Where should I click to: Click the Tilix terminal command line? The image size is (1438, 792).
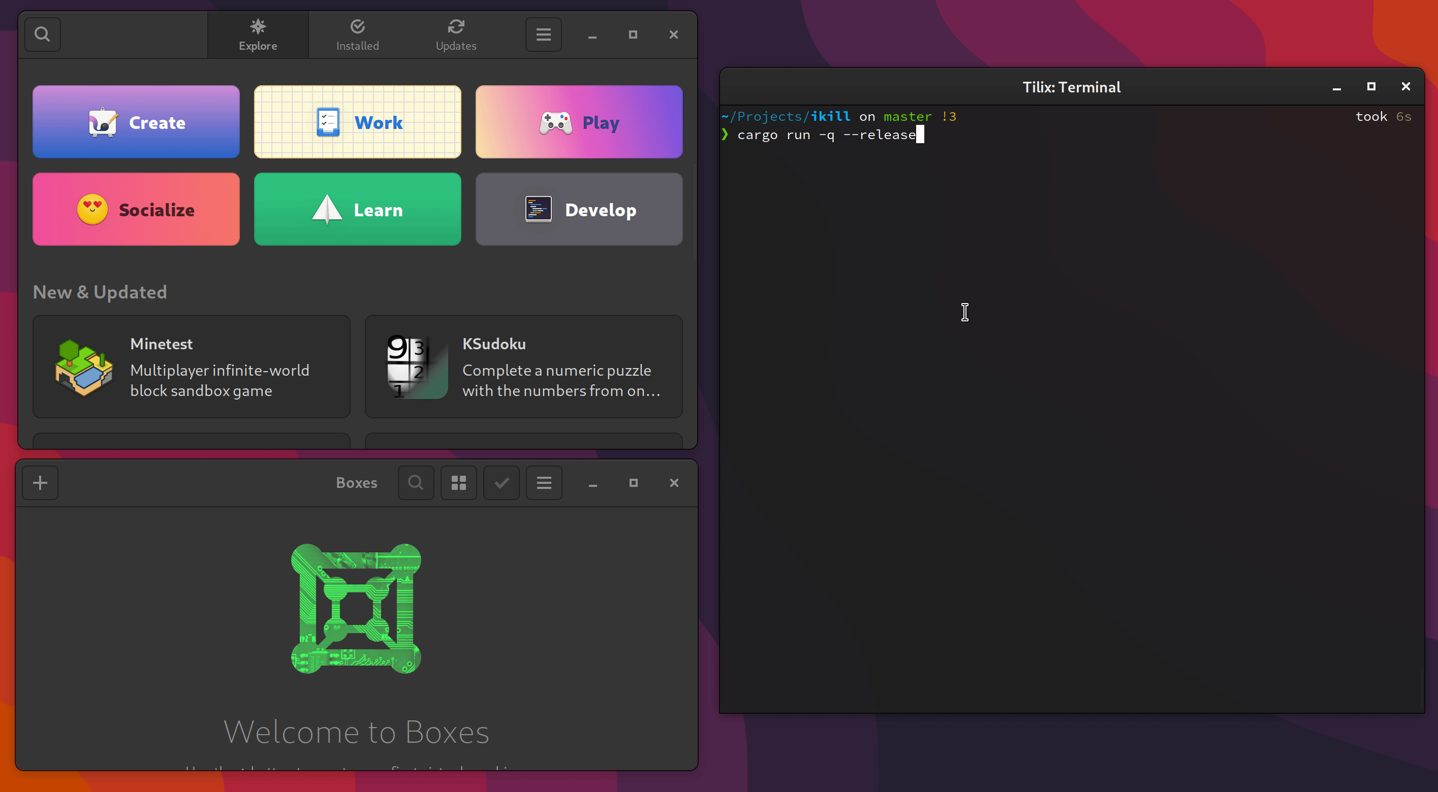point(826,135)
